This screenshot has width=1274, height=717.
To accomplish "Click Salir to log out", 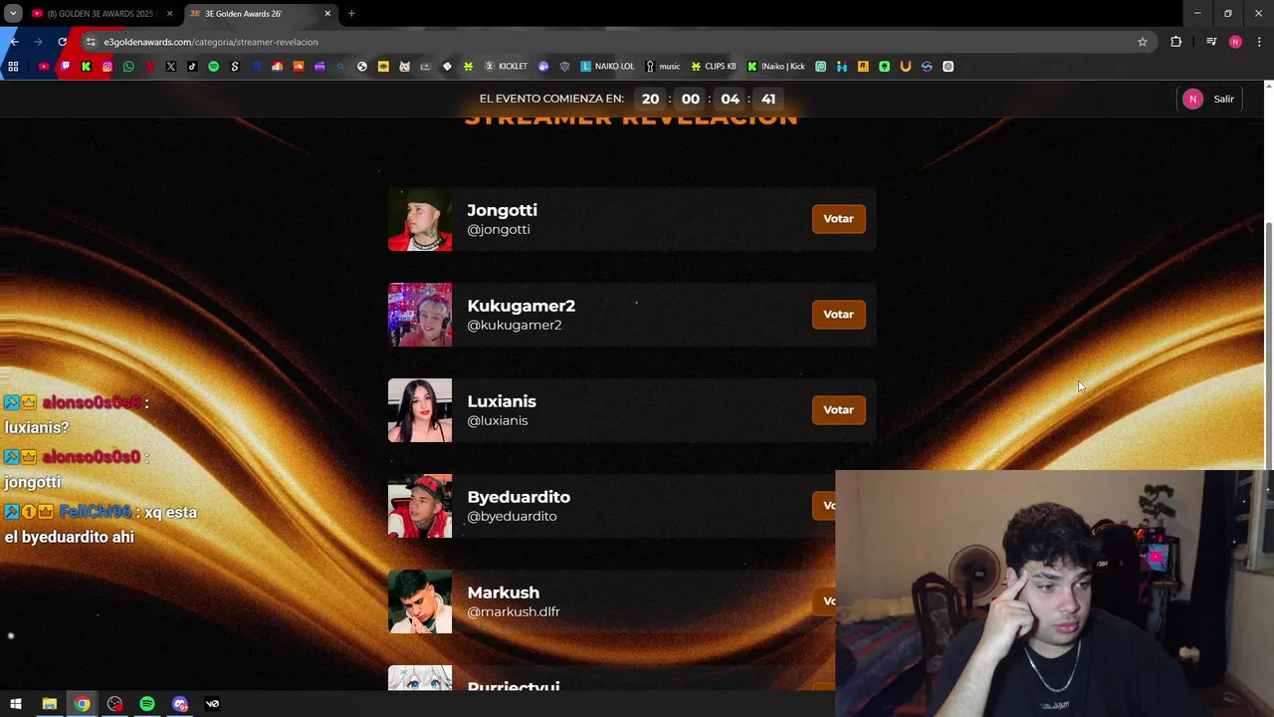I will point(1223,99).
